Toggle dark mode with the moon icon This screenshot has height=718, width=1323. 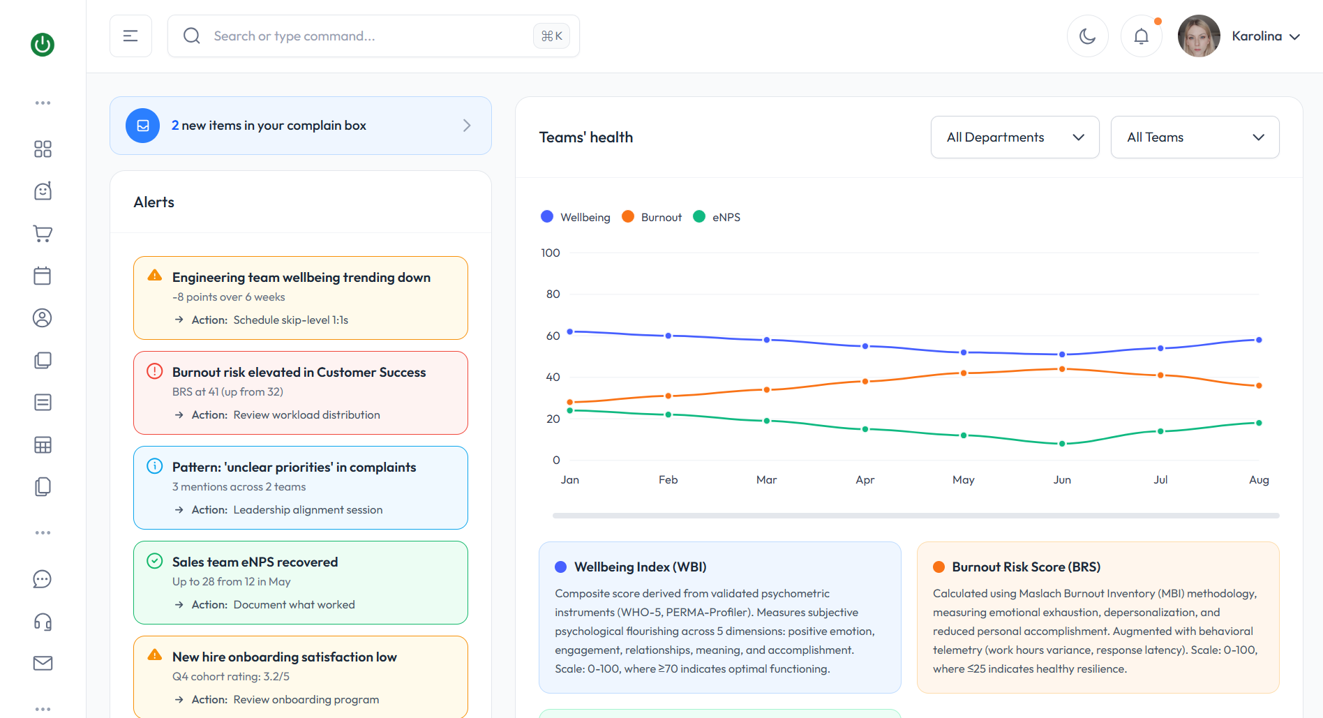point(1087,36)
